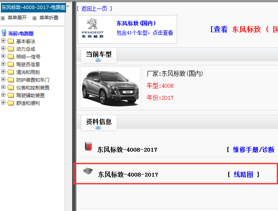This screenshot has height=211, width=278.
Task: Open 照明—信号 tree item label
Action: coord(28,57)
